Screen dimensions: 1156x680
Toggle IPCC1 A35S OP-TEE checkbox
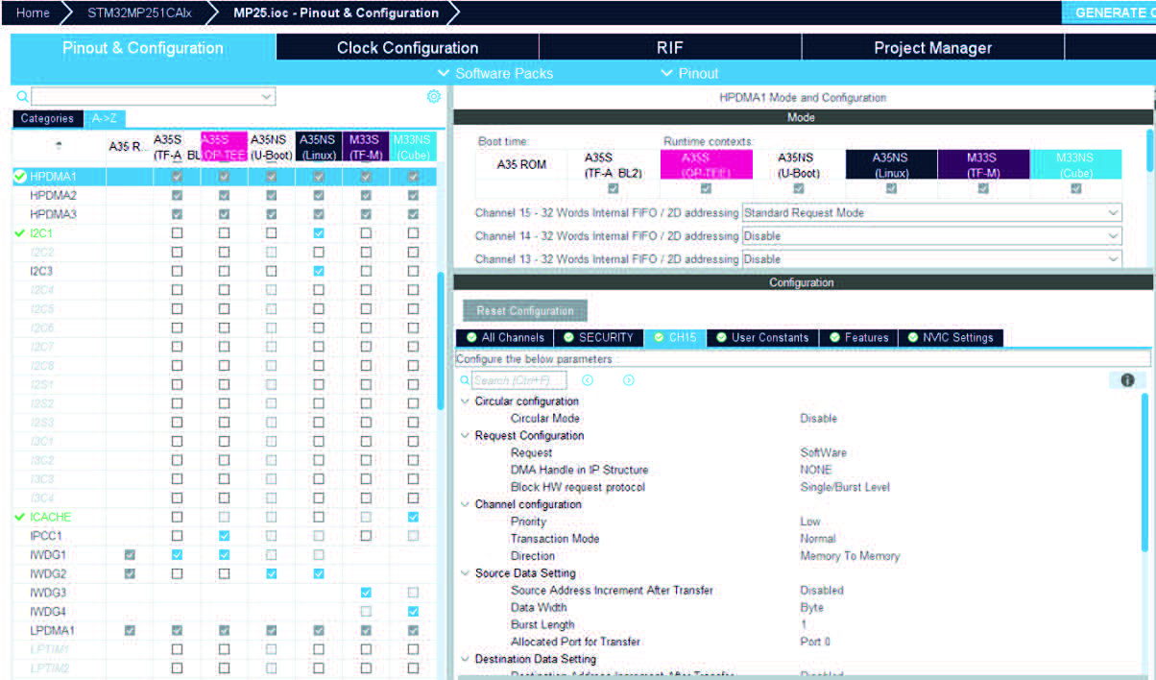click(x=224, y=535)
